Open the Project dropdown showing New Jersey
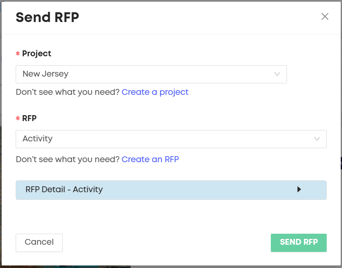 point(151,74)
